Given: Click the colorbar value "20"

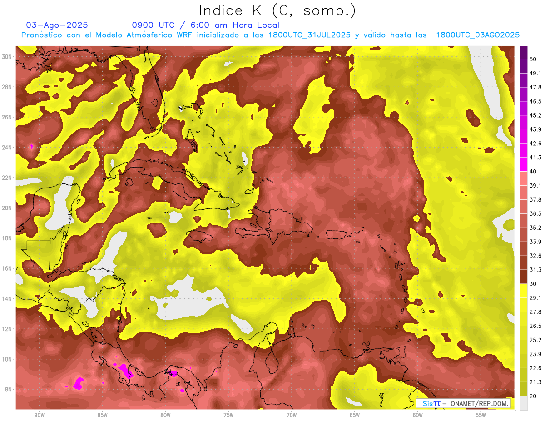Looking at the screenshot, I should click(x=533, y=396).
